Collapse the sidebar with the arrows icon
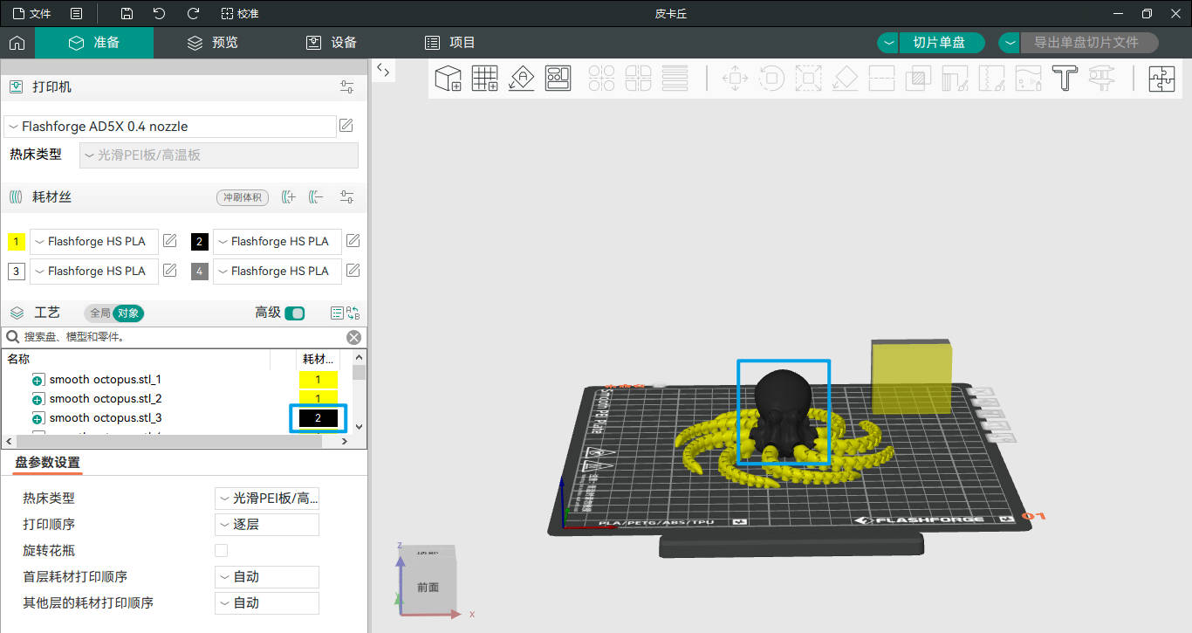Screen dimensions: 1192x633 (x=383, y=71)
